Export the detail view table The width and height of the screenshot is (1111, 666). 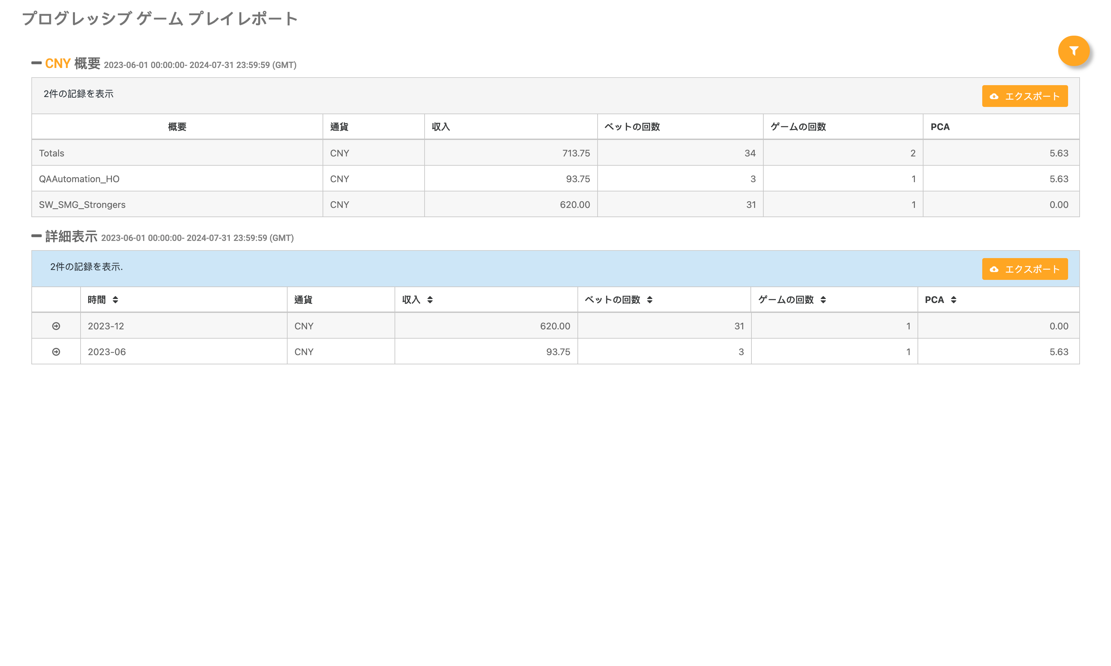coord(1024,269)
